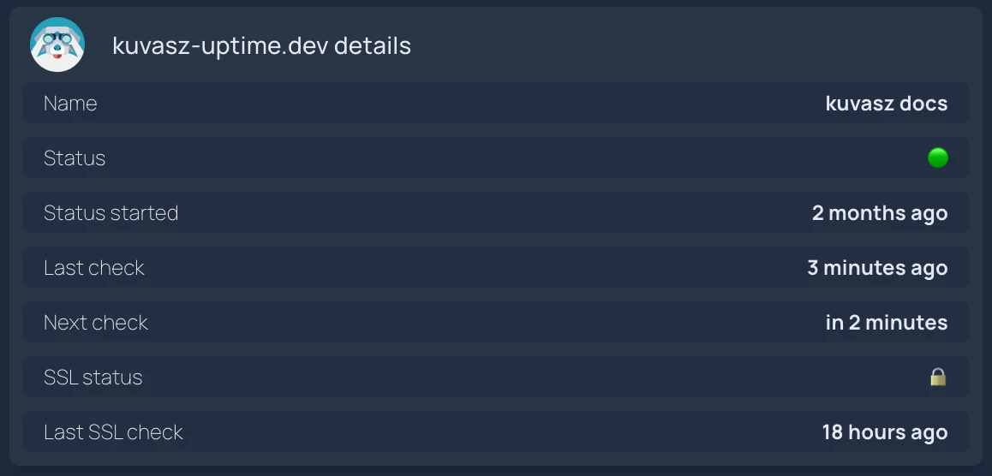
Task: Click the kuvasz-uptime.dev details heading
Action: tap(261, 45)
